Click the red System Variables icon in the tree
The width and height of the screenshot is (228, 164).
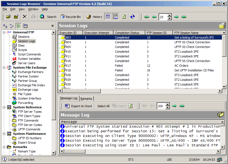(x=14, y=59)
